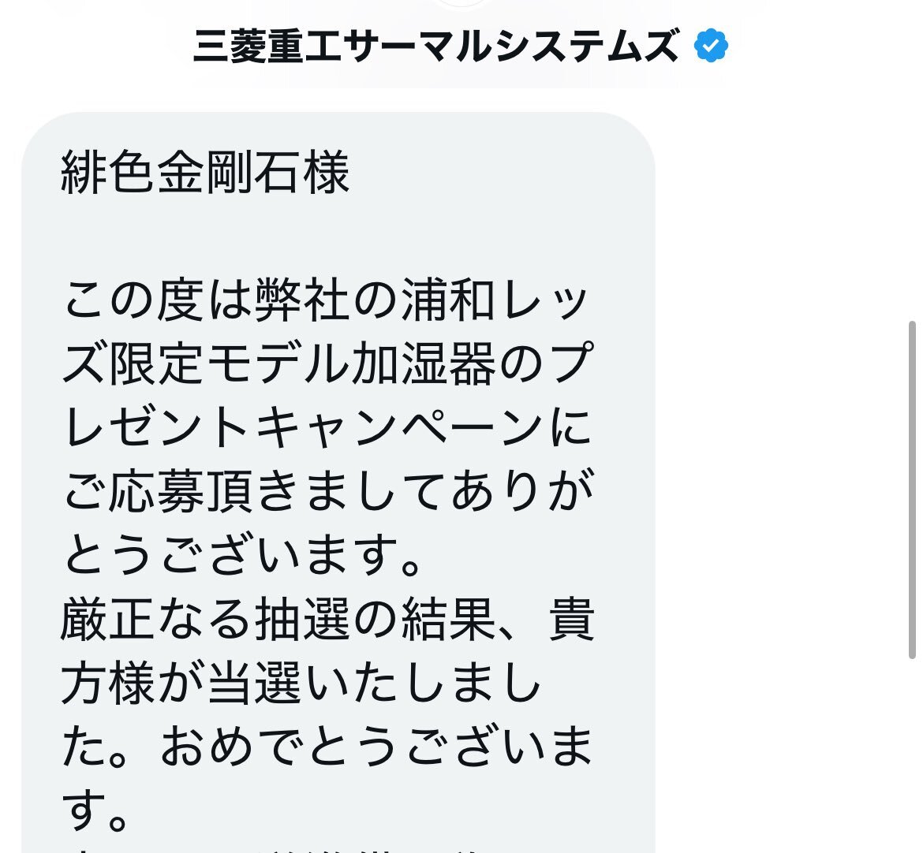Click the partially visible avatar above the name
Image resolution: width=923 pixels, height=853 pixels.
[462, 3]
